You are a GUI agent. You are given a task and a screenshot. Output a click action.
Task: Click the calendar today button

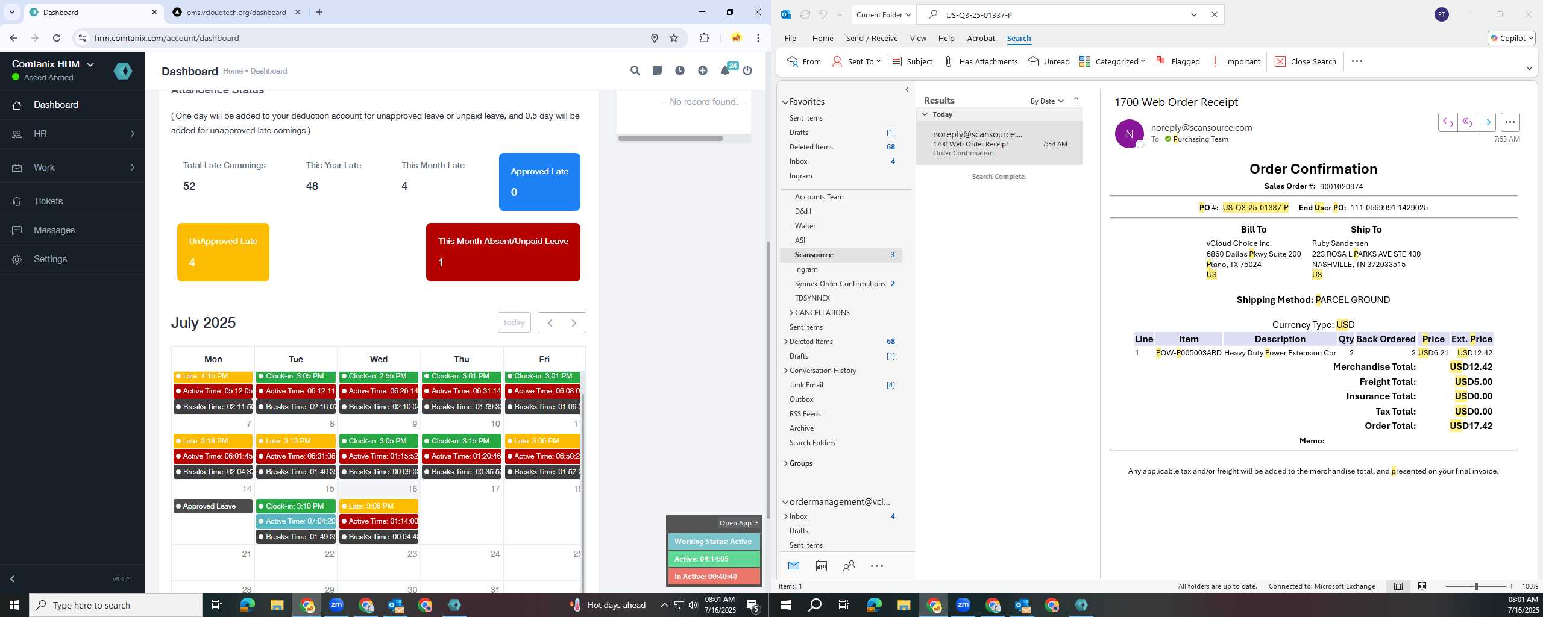514,322
